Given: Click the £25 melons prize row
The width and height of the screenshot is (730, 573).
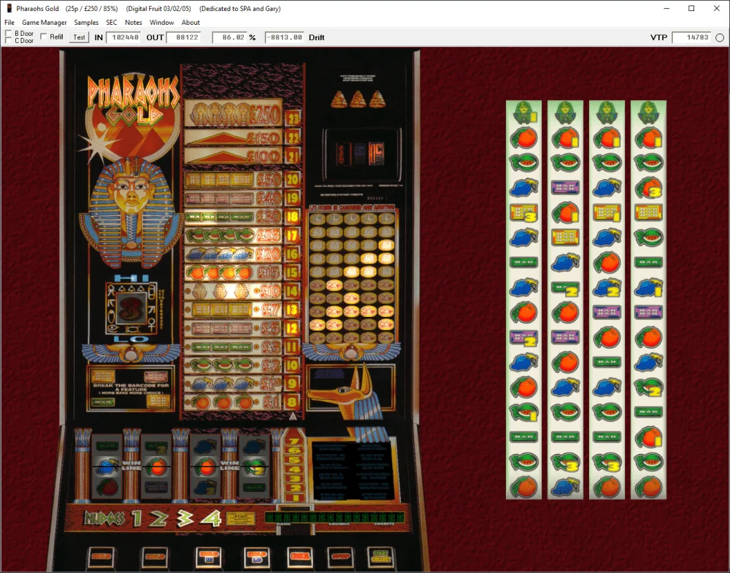Looking at the screenshot, I should (x=234, y=236).
